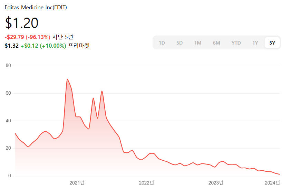Click the Editas Medicine Inc(EDIT) title

pos(36,7)
